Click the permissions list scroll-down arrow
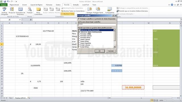 [115, 47]
